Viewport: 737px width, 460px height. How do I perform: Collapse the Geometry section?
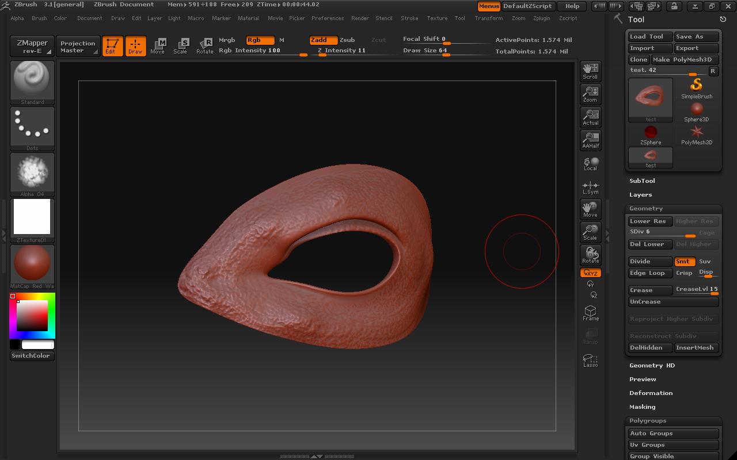[646, 209]
